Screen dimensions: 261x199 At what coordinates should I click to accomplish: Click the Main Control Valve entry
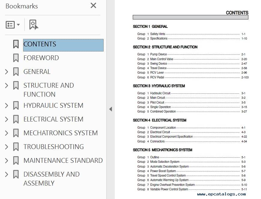tap(192, 59)
